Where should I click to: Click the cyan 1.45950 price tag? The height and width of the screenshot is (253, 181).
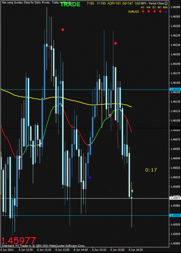[x=175, y=215]
